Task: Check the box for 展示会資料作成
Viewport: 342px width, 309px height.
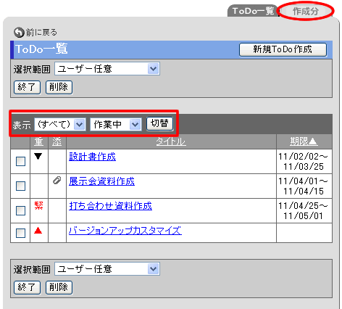Action: pyautogui.click(x=20, y=186)
